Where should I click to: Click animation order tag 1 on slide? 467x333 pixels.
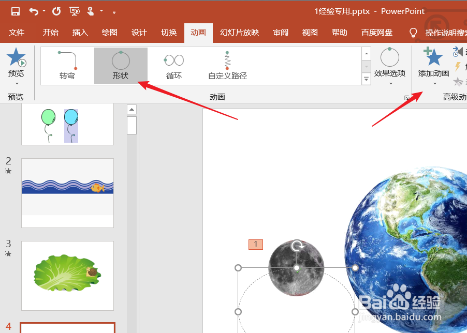(256, 245)
